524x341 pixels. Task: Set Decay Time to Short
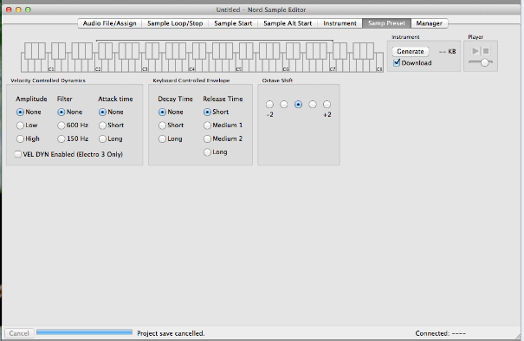pos(162,125)
